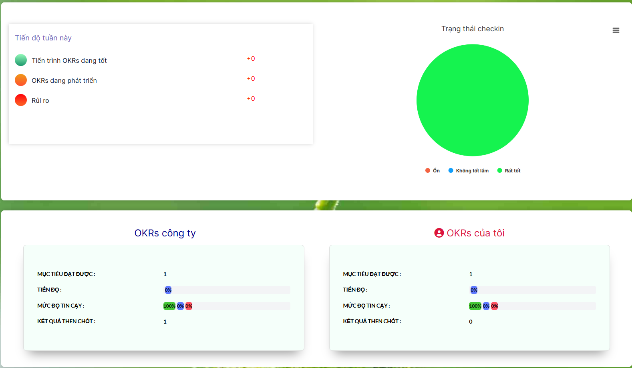Click the green 100% confidence badge in my OKRs

pyautogui.click(x=475, y=306)
